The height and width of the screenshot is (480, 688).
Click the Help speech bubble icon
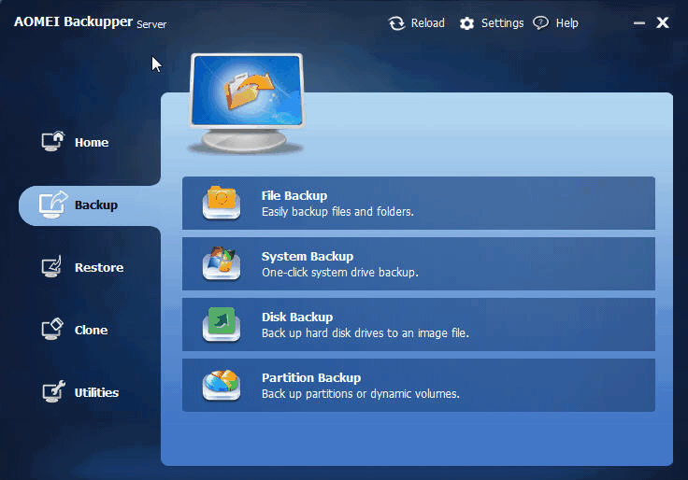point(540,22)
